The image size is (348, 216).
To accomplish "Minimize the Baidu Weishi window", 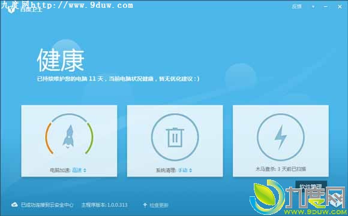I will click(326, 7).
